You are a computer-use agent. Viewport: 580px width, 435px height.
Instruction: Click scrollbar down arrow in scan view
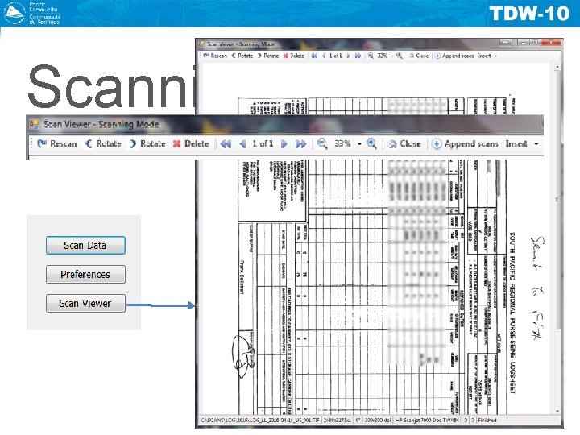[x=557, y=411]
